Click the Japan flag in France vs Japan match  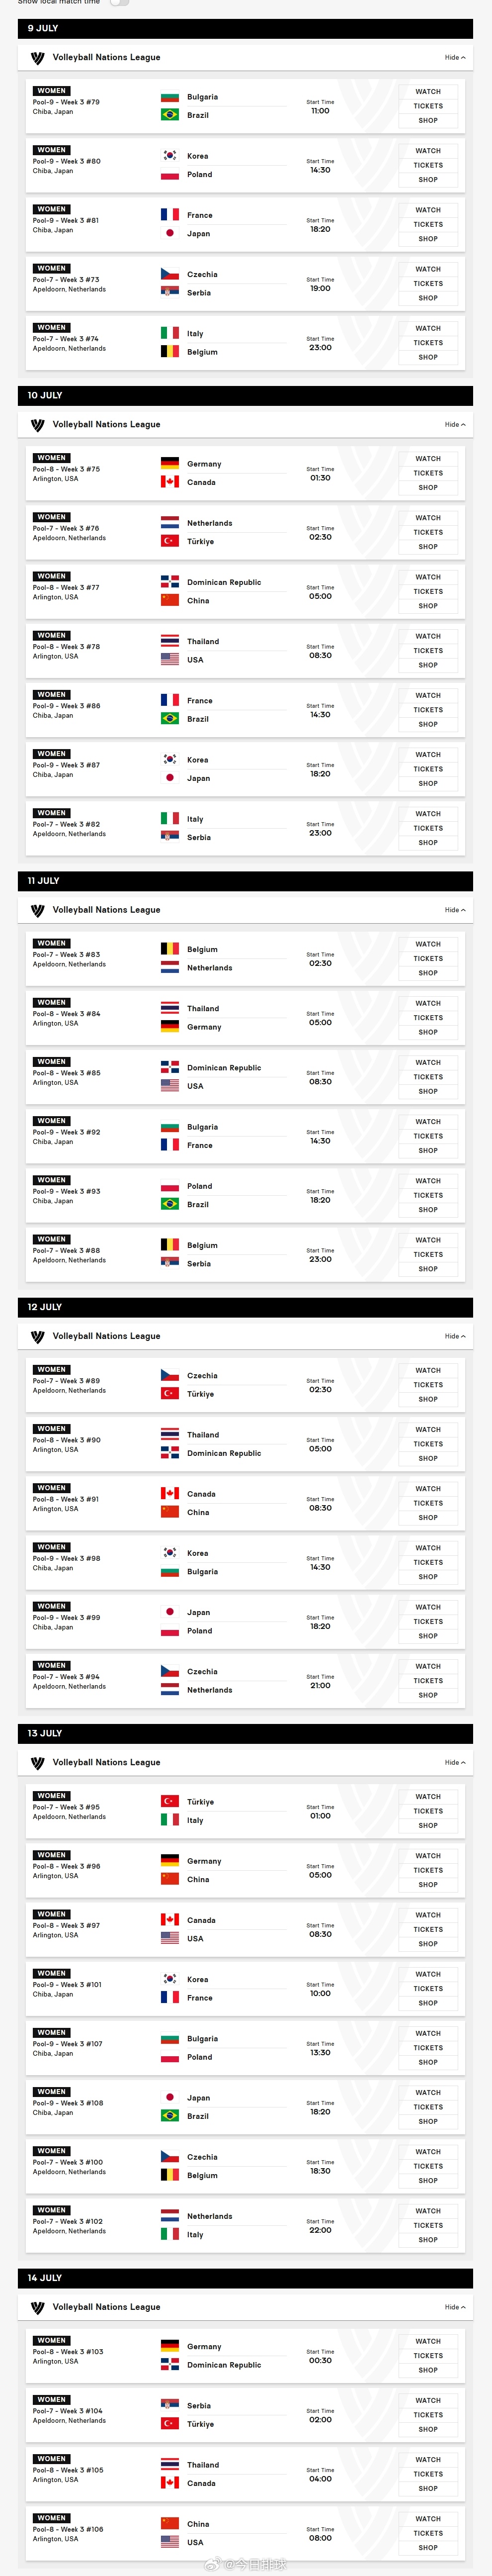point(170,233)
